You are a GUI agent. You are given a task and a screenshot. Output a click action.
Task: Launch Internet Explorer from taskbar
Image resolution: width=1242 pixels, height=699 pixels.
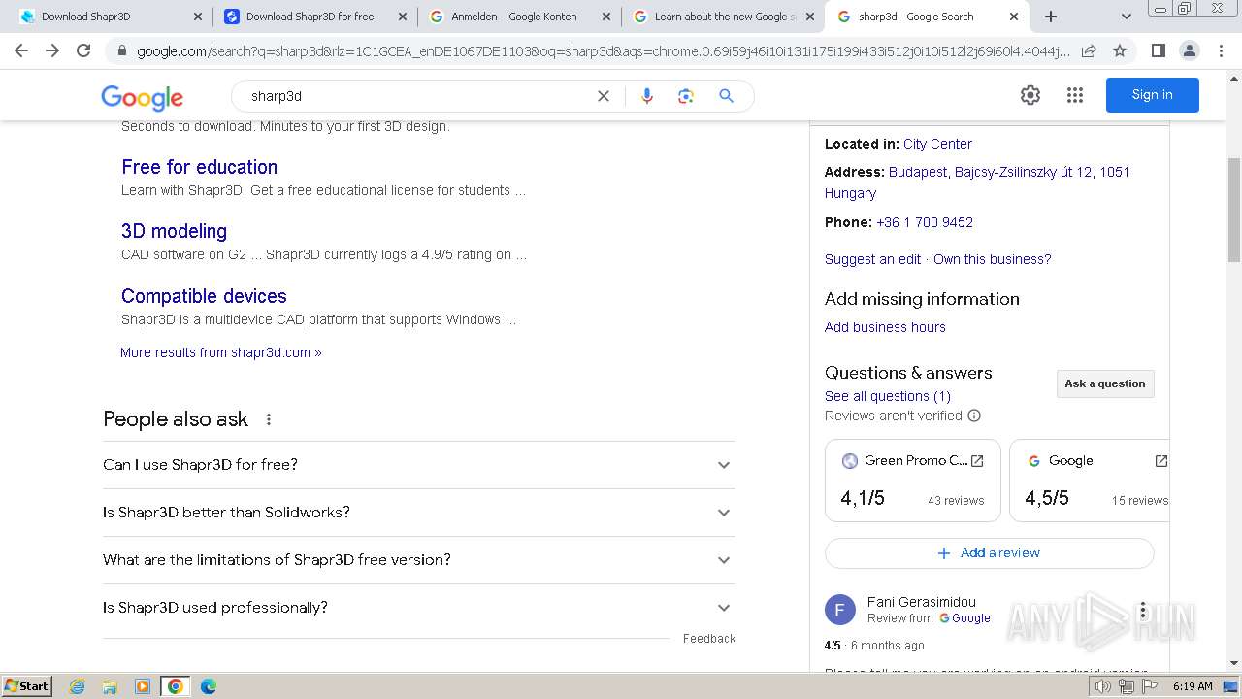point(78,686)
